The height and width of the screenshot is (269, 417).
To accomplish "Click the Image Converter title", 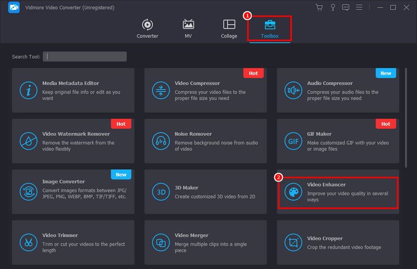I will click(63, 182).
